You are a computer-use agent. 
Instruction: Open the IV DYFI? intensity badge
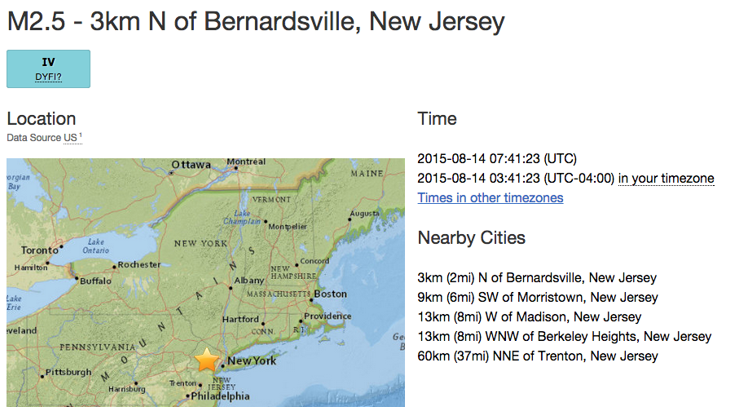(48, 69)
